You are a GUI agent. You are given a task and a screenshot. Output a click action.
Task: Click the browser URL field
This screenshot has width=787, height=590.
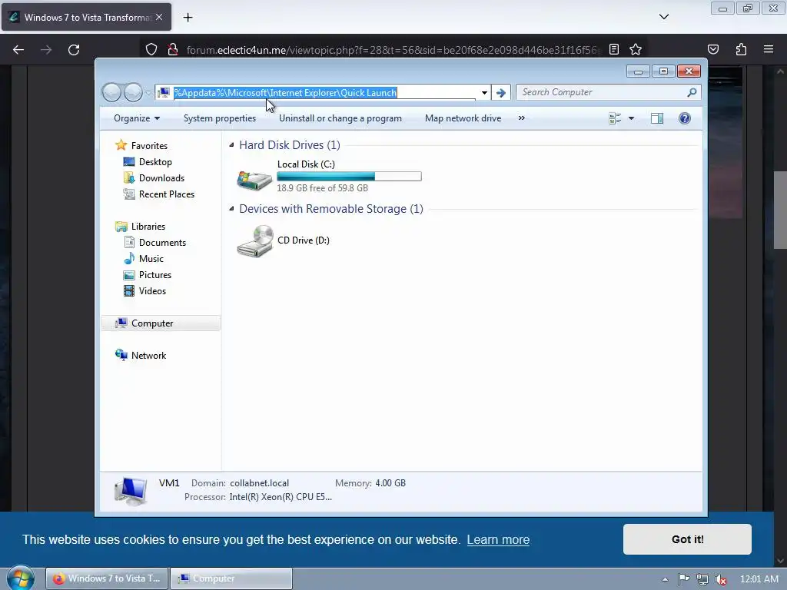coord(391,50)
